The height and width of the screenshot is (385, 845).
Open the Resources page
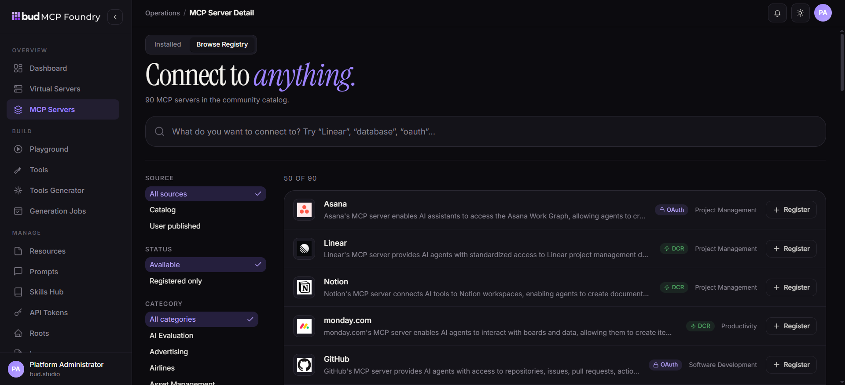tap(63, 251)
